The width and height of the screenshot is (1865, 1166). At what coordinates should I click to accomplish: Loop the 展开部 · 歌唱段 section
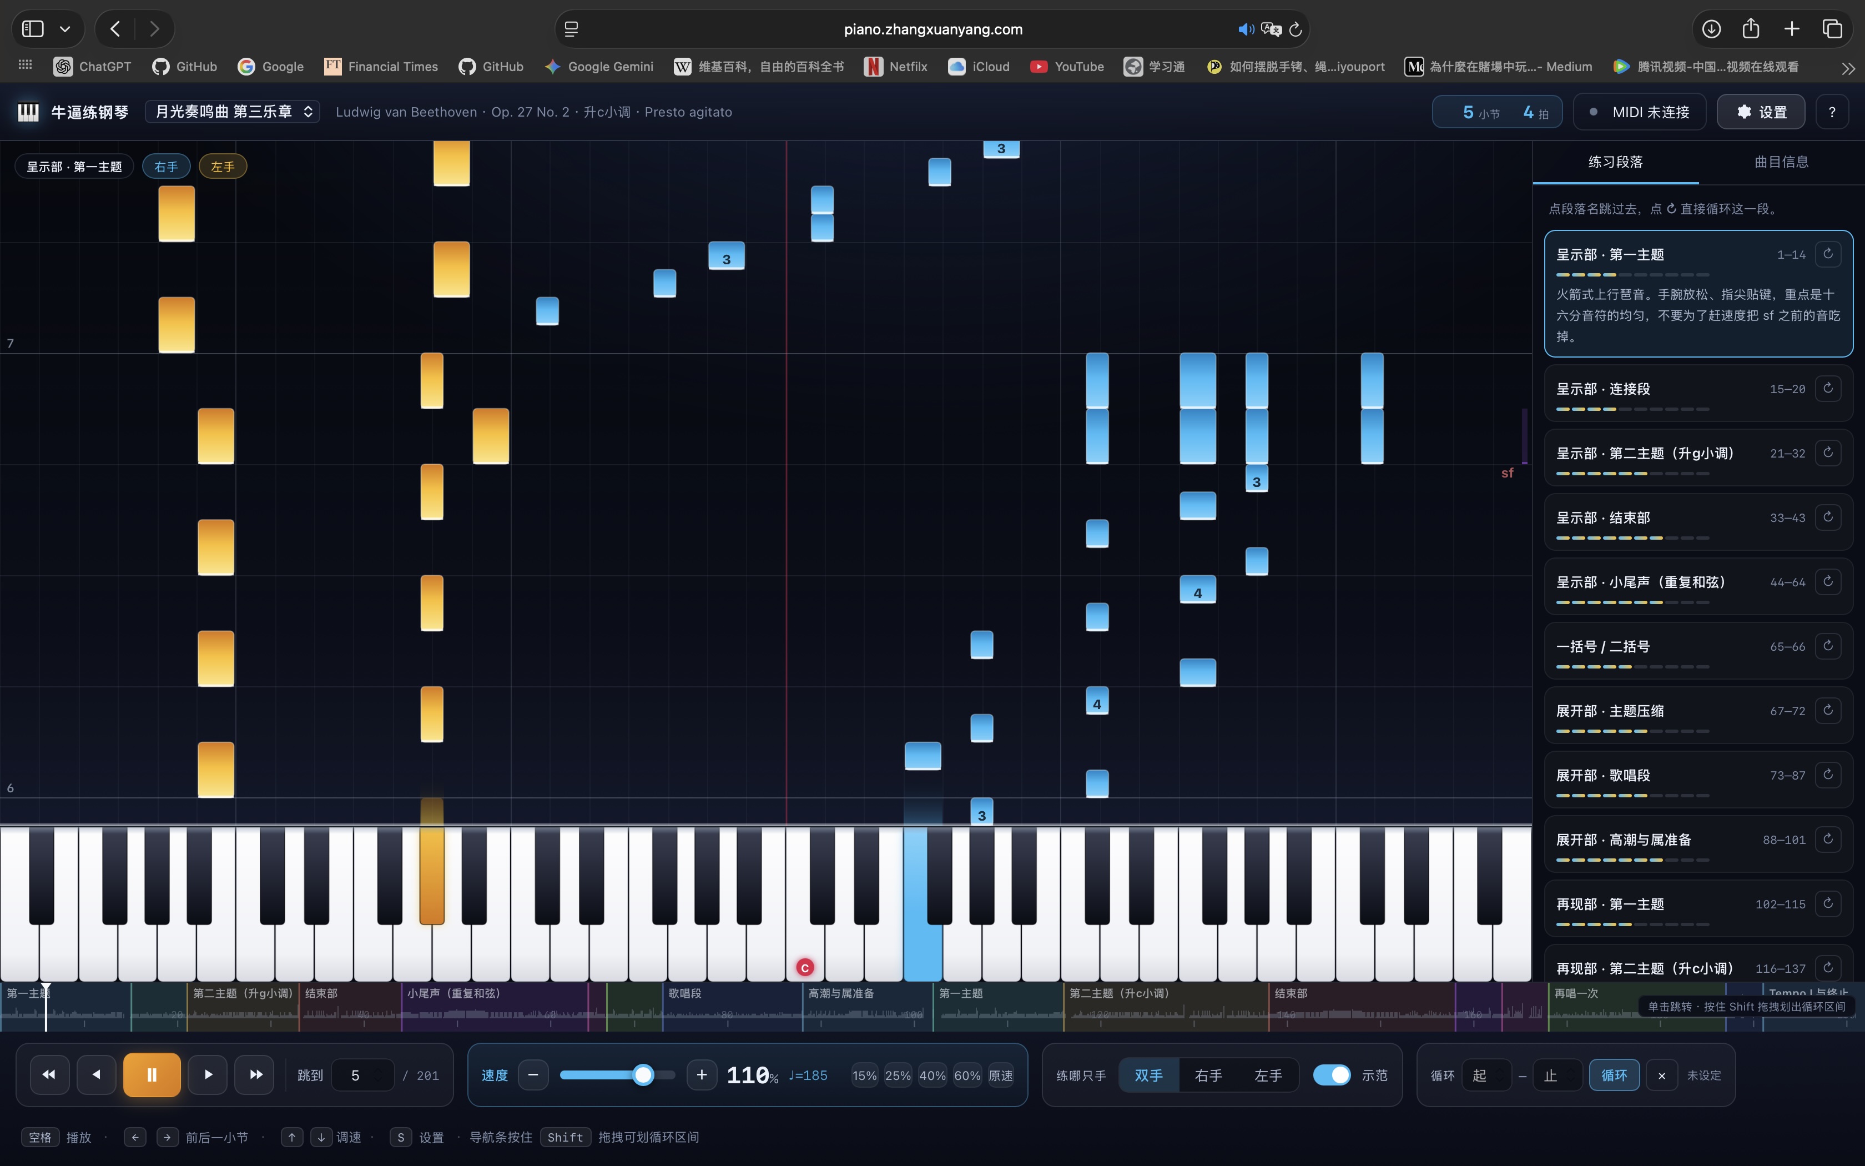click(1828, 774)
